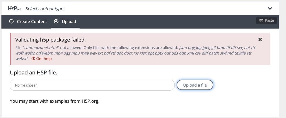Click the allowed extensions list text
The width and height of the screenshot is (286, 118).
(x=135, y=53)
